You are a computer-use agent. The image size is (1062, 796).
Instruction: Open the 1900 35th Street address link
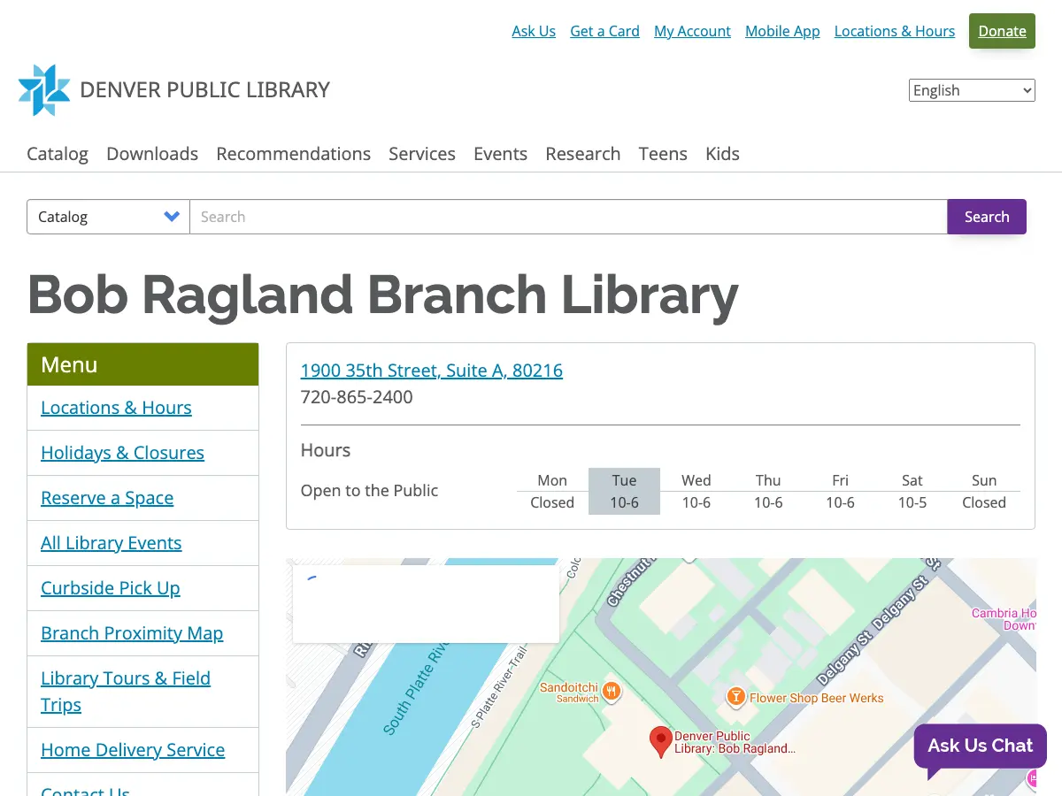click(x=432, y=371)
